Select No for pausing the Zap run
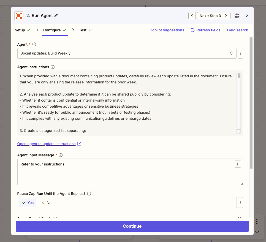Viewport: 266px width, 242px height. click(x=46, y=203)
